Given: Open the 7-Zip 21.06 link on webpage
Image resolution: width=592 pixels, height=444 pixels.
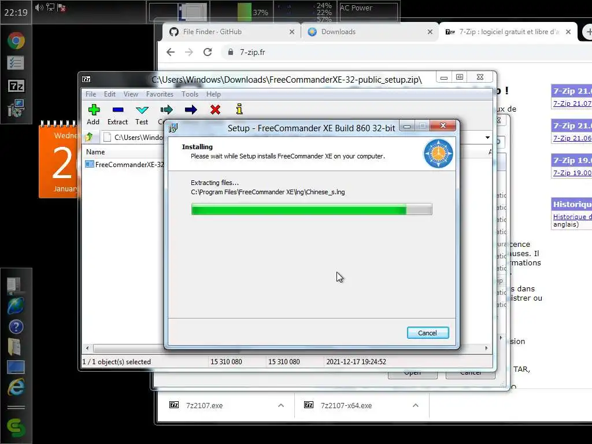Looking at the screenshot, I should (x=572, y=138).
